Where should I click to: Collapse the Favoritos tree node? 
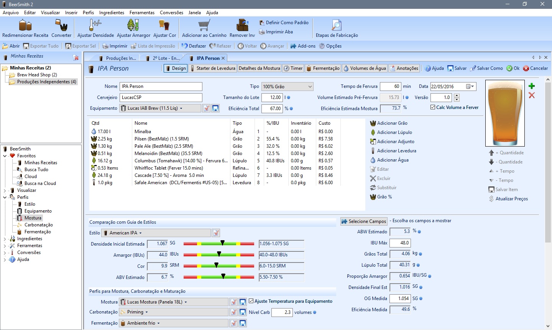click(5, 156)
